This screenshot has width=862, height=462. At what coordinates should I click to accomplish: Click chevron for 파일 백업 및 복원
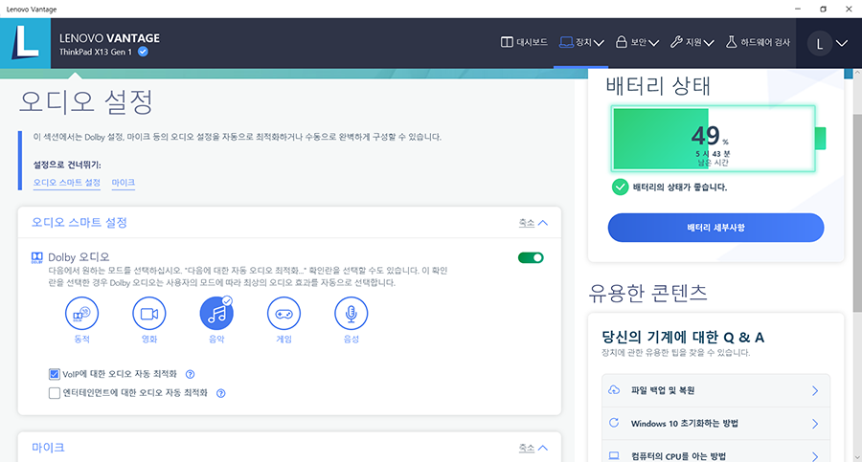point(815,390)
